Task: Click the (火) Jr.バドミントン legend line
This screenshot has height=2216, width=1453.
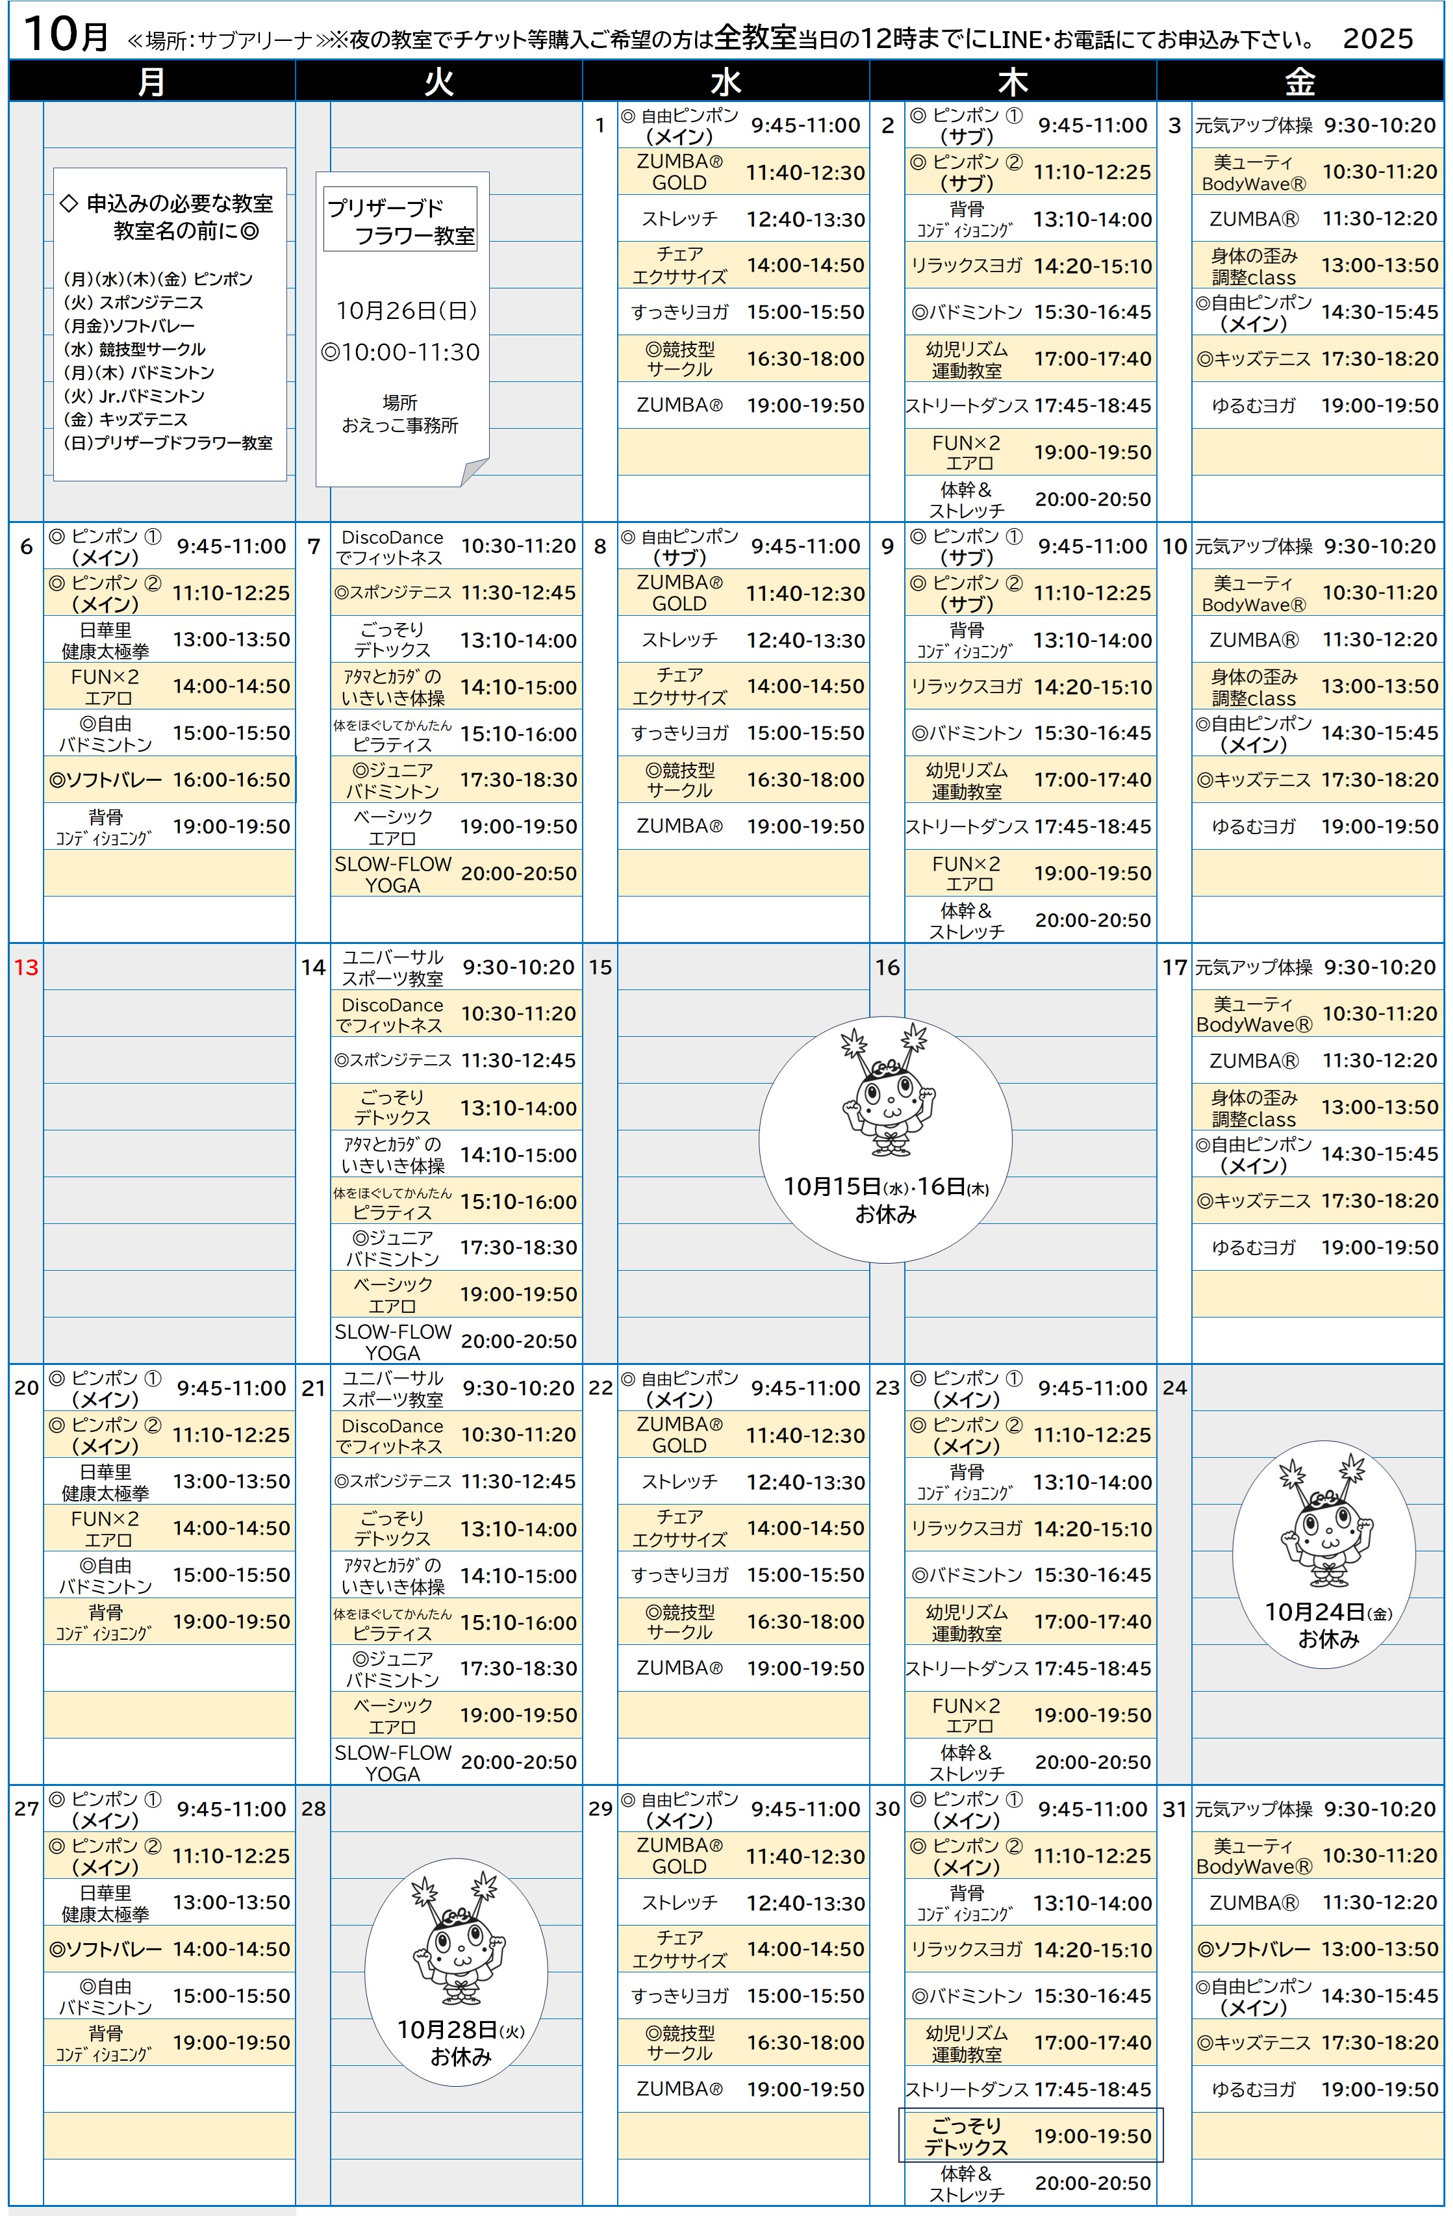Action: point(133,396)
